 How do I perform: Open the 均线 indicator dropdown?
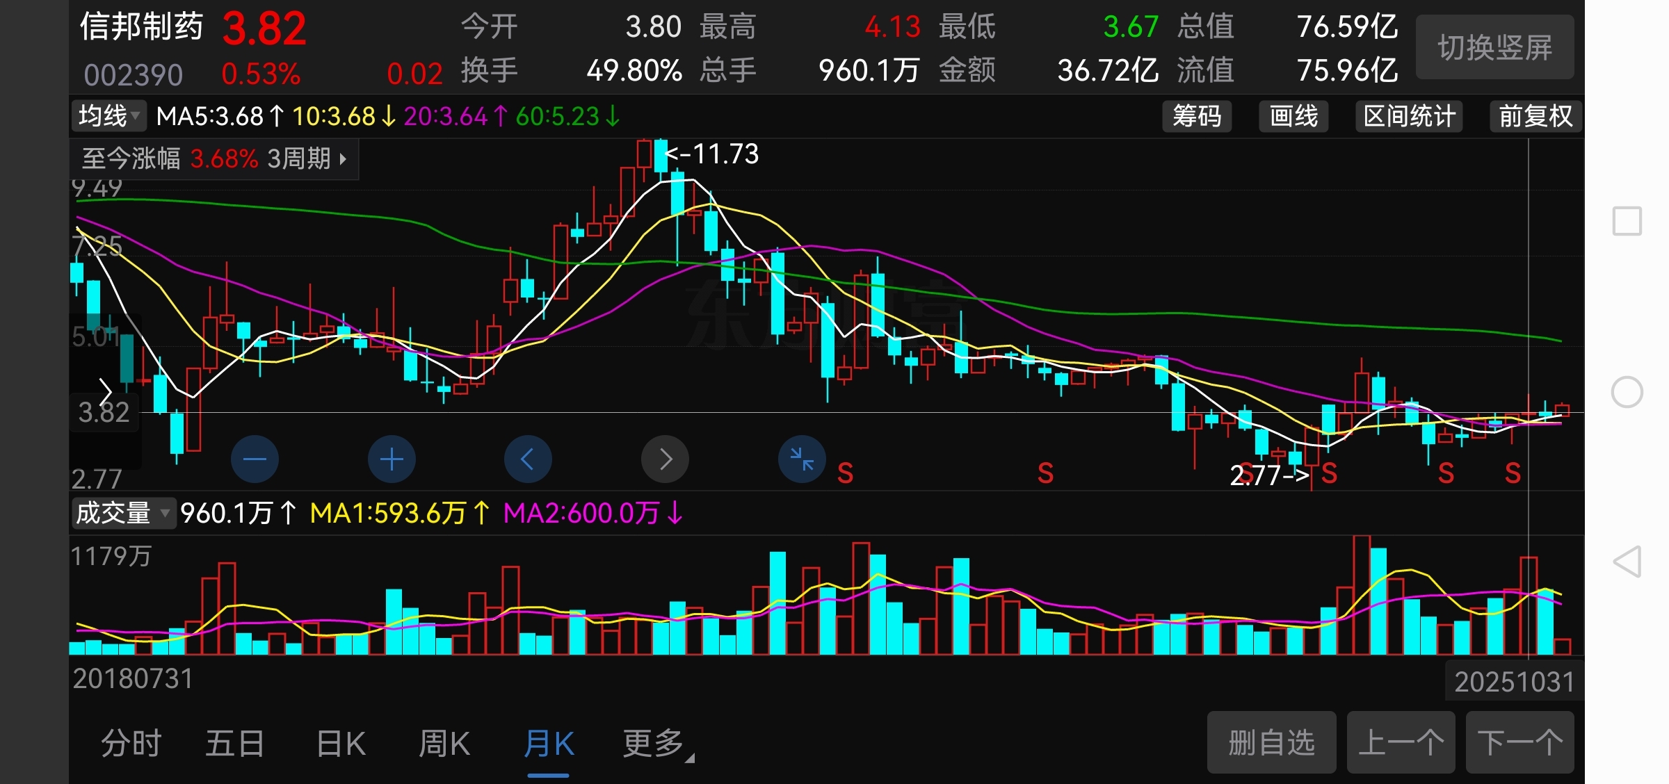(x=109, y=115)
